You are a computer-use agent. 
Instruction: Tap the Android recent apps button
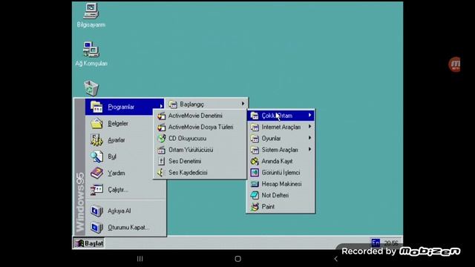(140, 259)
